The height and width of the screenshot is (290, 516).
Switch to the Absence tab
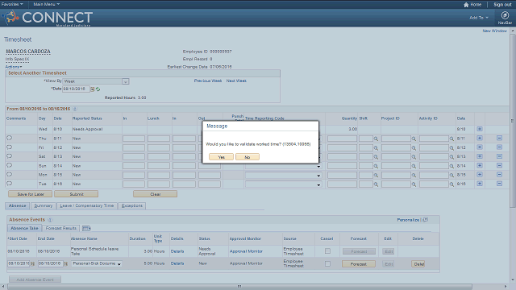18,206
